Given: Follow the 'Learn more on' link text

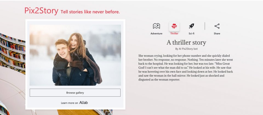Looking at the screenshot, I should (x=69, y=103).
